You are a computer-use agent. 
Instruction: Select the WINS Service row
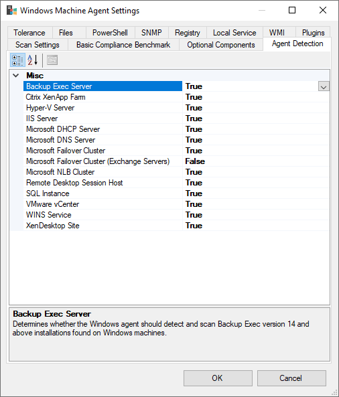click(x=103, y=215)
